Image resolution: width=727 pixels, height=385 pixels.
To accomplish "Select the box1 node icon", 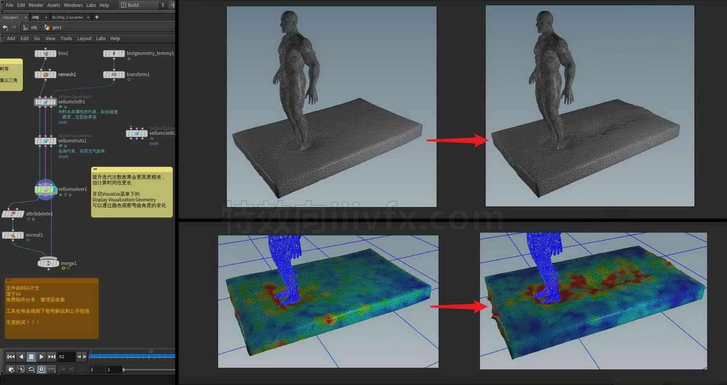I will tap(46, 54).
